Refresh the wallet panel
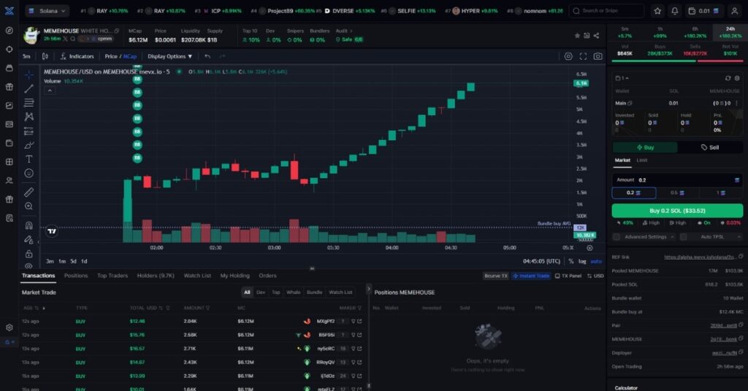Screen dimensions: 748x391 (728, 78)
